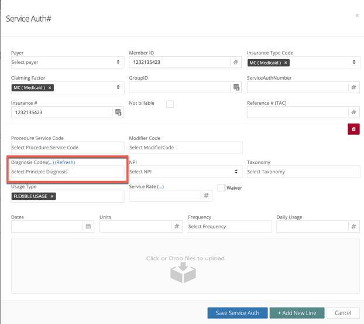Expand the Select NPI dropdown
This screenshot has width=364, height=324.
coord(185,172)
